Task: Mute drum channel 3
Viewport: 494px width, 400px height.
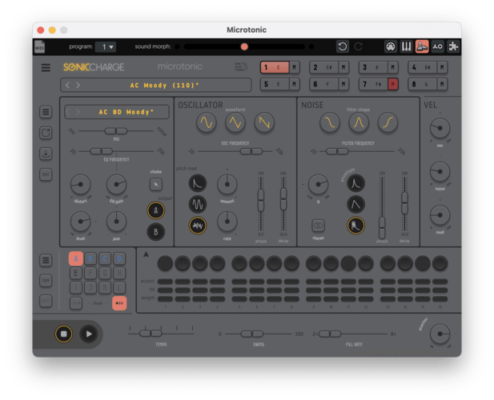Action: (393, 67)
